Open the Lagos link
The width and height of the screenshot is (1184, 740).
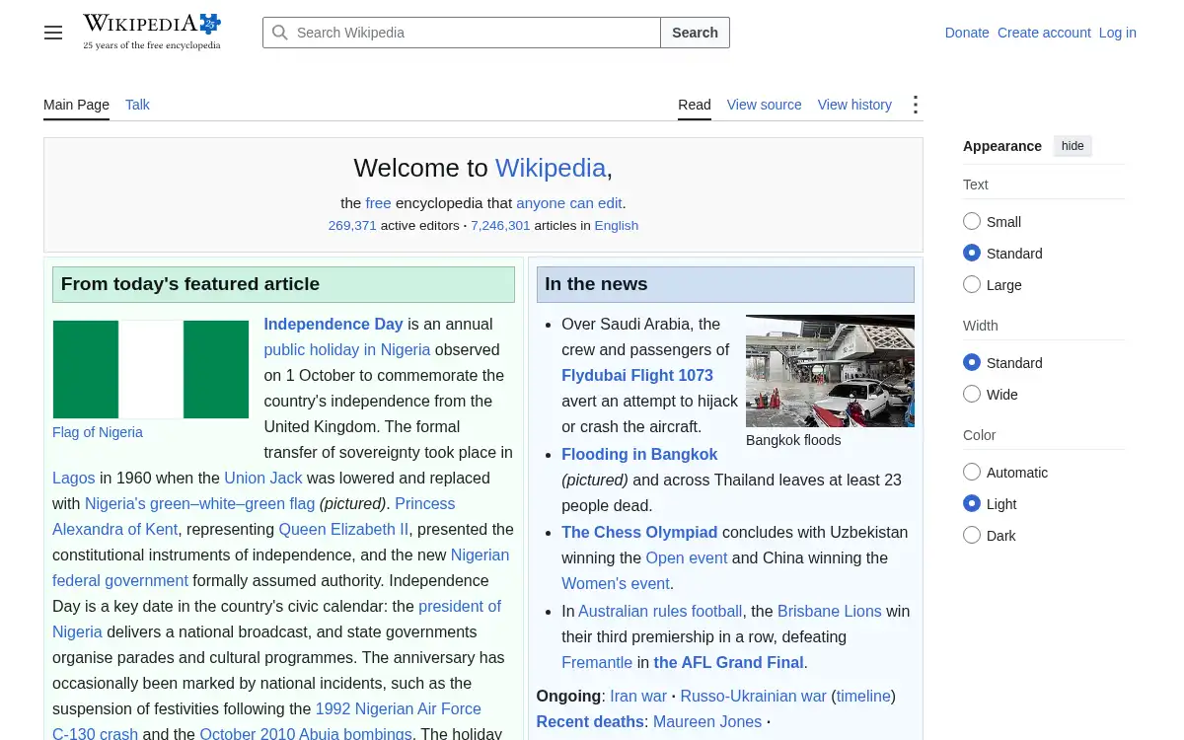tap(74, 478)
